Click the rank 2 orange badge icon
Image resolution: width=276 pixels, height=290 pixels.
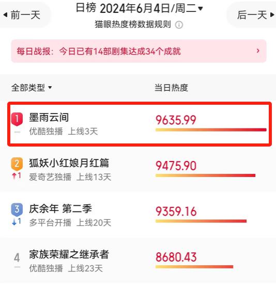17,164
